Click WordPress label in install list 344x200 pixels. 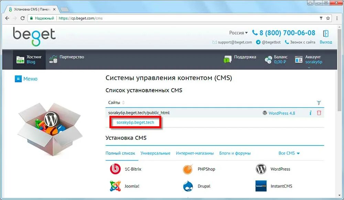point(280,169)
